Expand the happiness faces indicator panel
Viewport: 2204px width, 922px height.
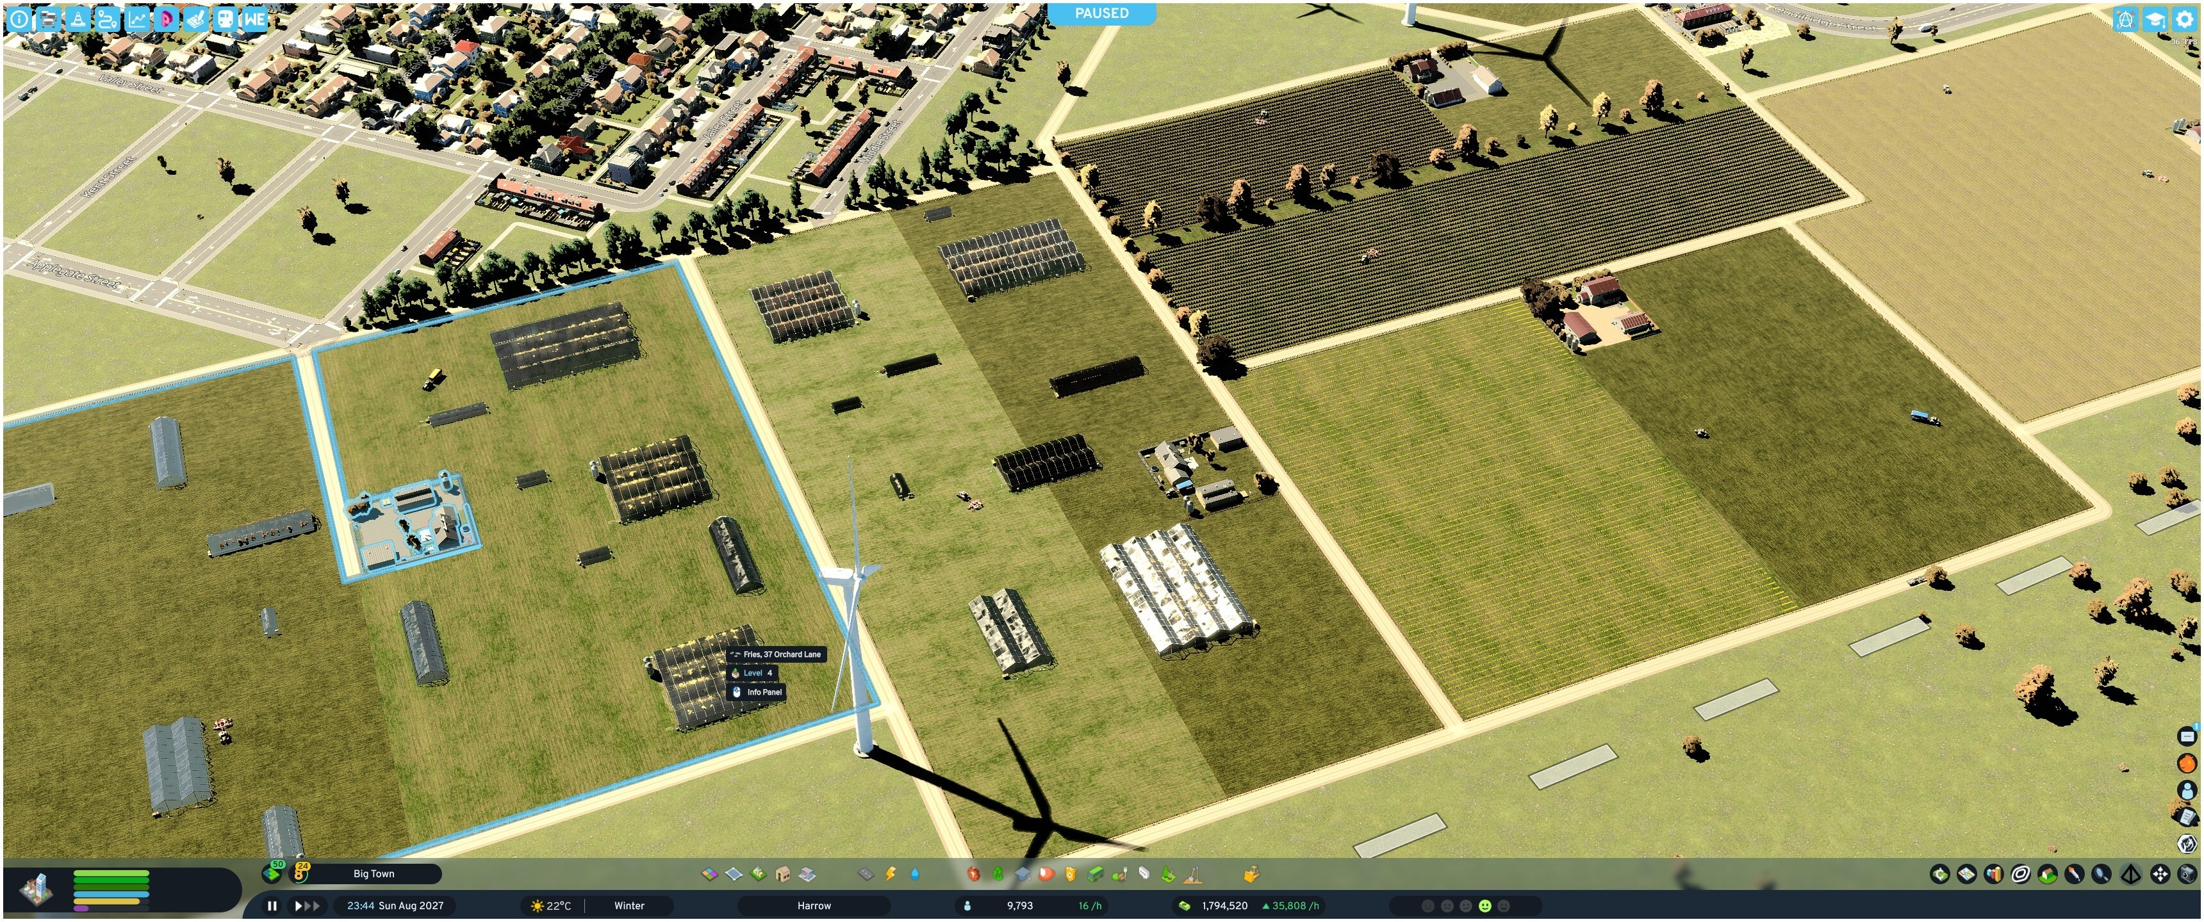click(x=1465, y=906)
